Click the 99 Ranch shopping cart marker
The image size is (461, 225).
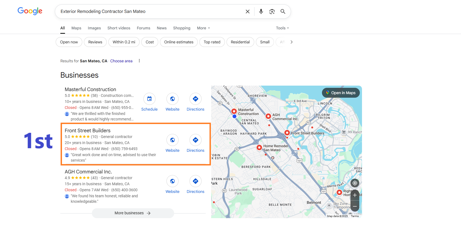344,132
